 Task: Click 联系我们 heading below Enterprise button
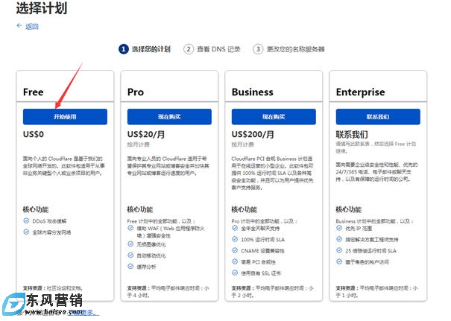pos(352,135)
